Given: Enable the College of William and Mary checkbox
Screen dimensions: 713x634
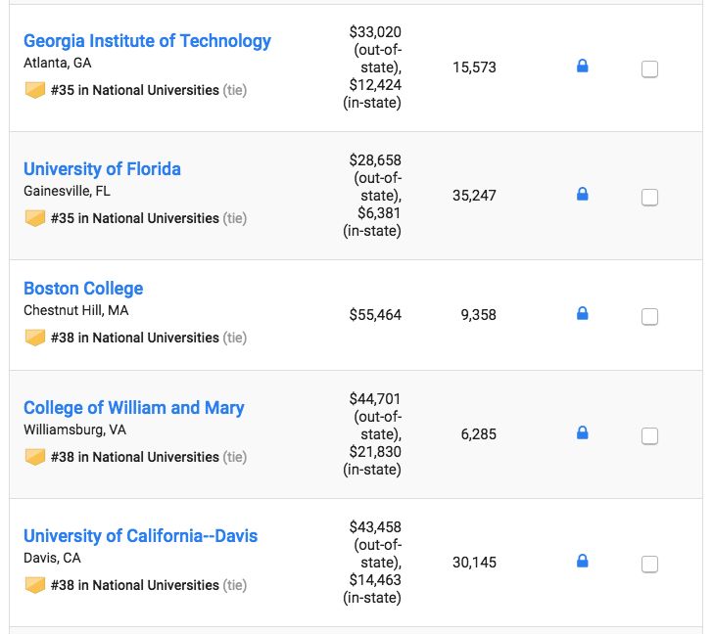Looking at the screenshot, I should tap(649, 436).
